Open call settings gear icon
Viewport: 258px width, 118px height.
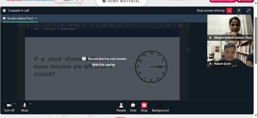click(4, 11)
